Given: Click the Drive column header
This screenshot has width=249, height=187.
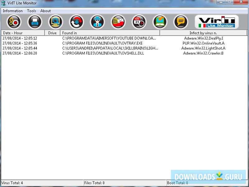Looking at the screenshot, I should click(52, 33).
